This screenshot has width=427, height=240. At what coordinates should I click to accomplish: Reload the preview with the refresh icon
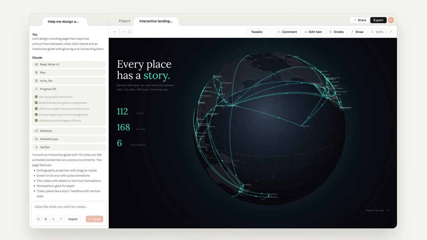130,32
